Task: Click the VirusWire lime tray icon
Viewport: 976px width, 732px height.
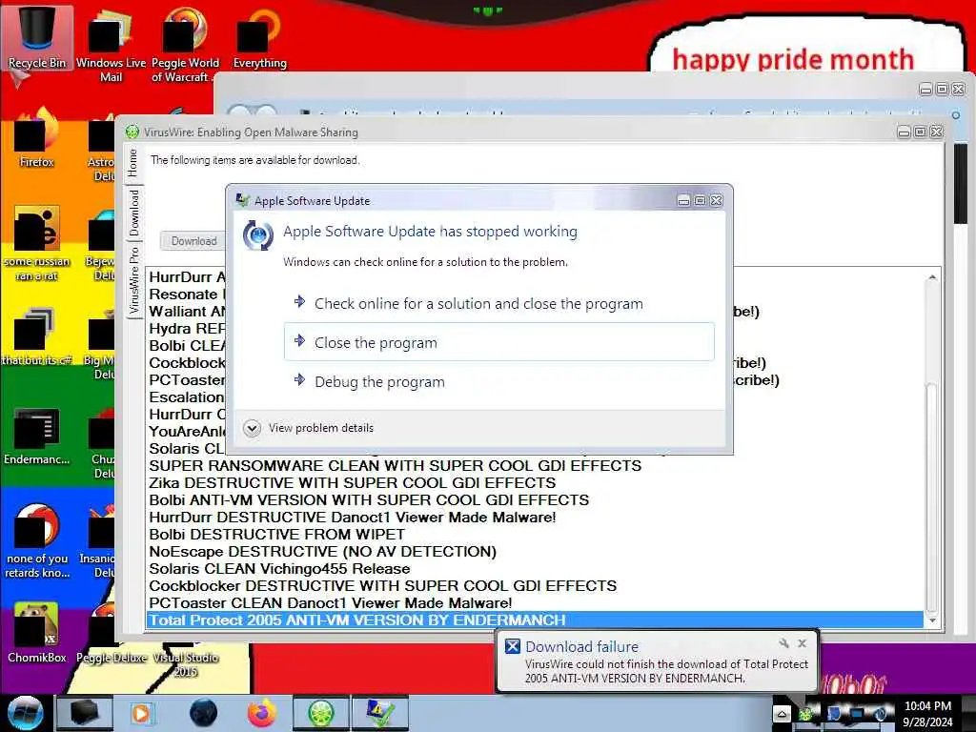Action: (805, 713)
